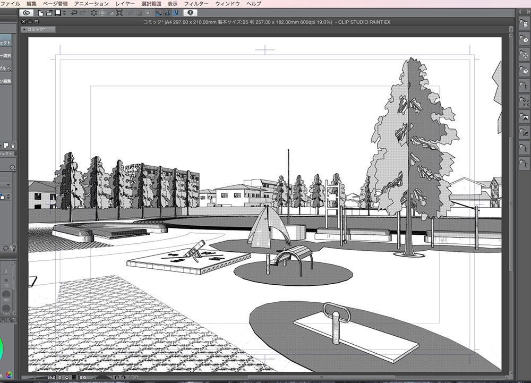Click the Undo arrow icon

tap(74, 12)
